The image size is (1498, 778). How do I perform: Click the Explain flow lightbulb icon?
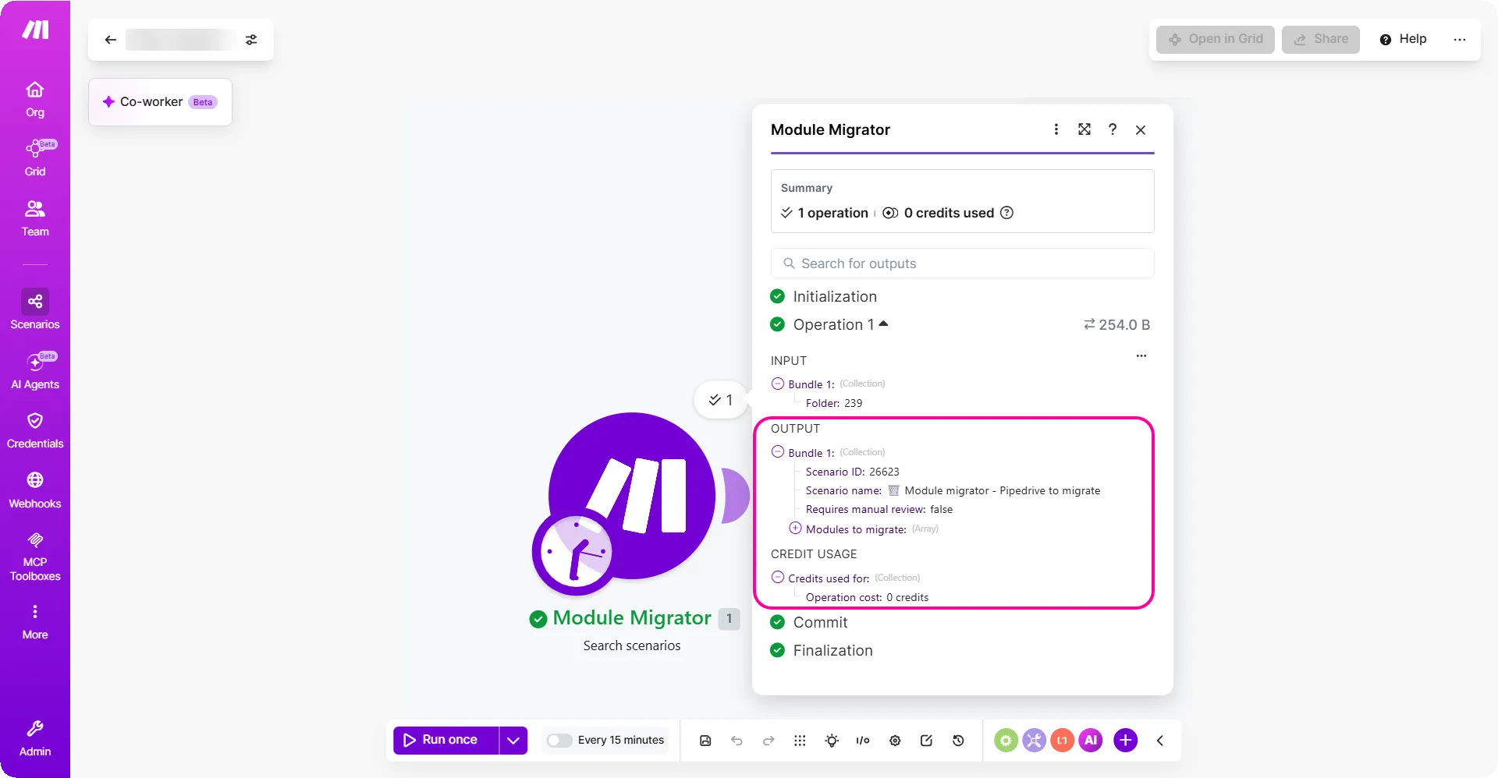click(832, 741)
